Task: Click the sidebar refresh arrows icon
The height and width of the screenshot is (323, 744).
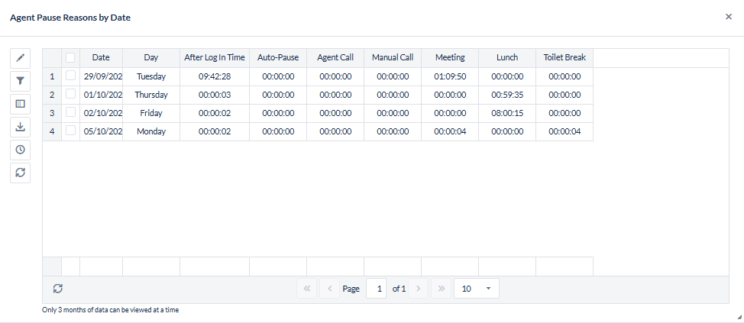Action: 21,173
